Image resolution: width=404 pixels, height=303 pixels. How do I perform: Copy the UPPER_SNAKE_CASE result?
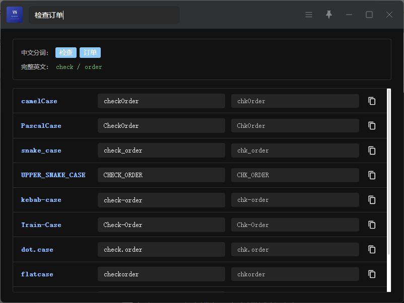coord(372,175)
